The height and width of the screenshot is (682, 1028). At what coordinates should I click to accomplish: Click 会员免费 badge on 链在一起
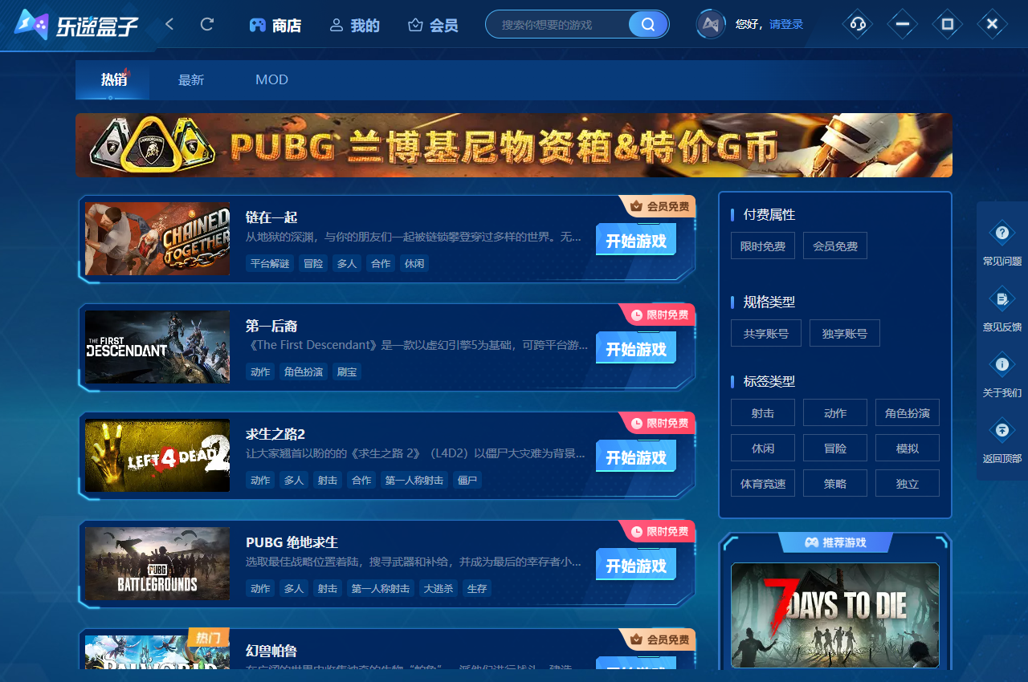659,206
